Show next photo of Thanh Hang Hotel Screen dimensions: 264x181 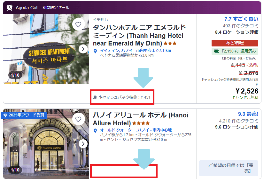click(83, 49)
